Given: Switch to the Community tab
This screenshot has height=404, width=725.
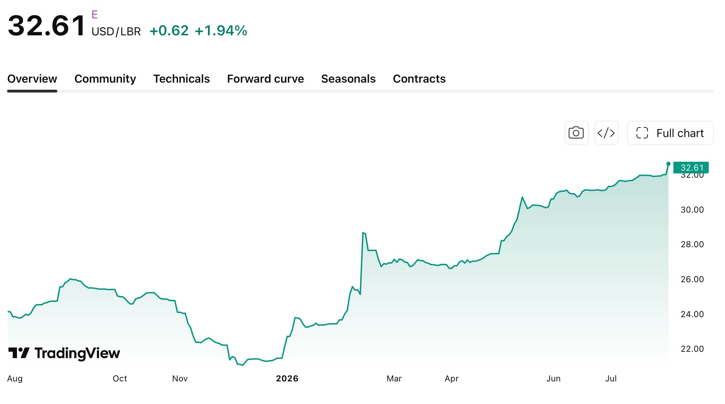Looking at the screenshot, I should [105, 79].
